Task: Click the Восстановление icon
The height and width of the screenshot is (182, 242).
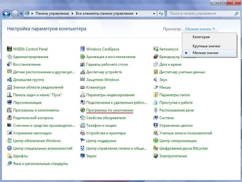Action: pyautogui.click(x=9, y=64)
